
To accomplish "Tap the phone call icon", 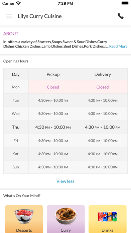I will coord(120,16).
